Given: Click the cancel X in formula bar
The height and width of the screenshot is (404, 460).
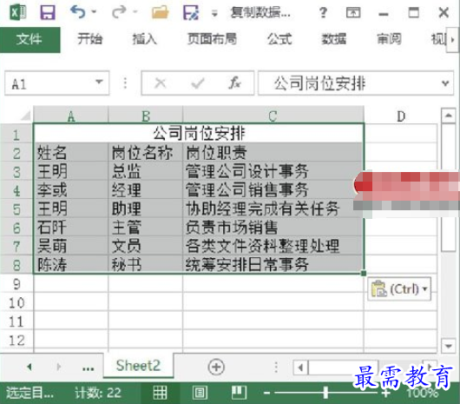Looking at the screenshot, I should pos(161,83).
